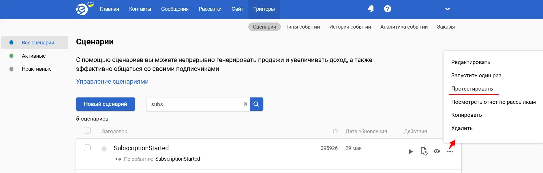Filter by Неактивные scenarios
Viewport: 543px width, 173px height.
pyautogui.click(x=37, y=69)
